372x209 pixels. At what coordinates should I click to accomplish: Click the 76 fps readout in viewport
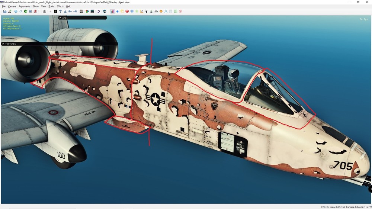tap(364, 19)
